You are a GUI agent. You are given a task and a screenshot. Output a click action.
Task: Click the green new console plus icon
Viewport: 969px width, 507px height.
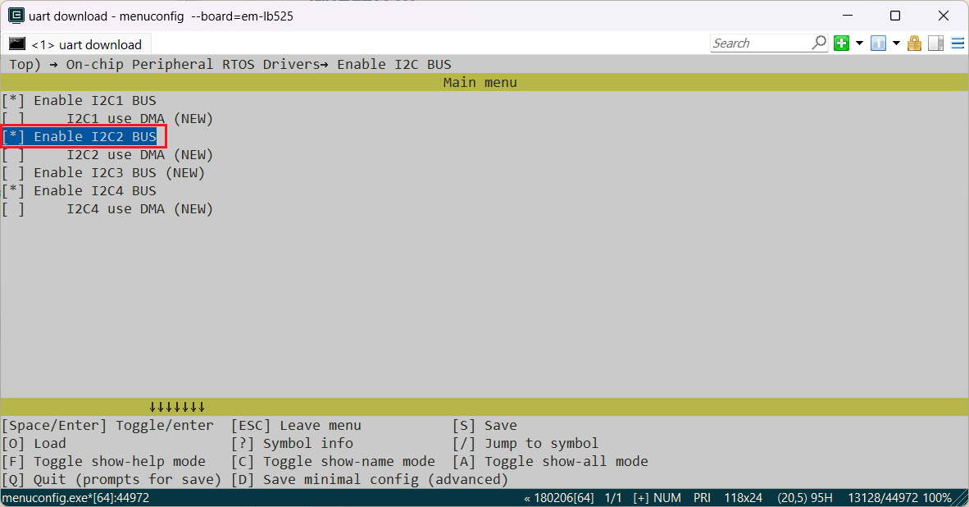point(841,43)
